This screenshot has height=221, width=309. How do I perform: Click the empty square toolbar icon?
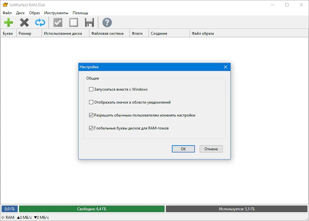(x=74, y=22)
